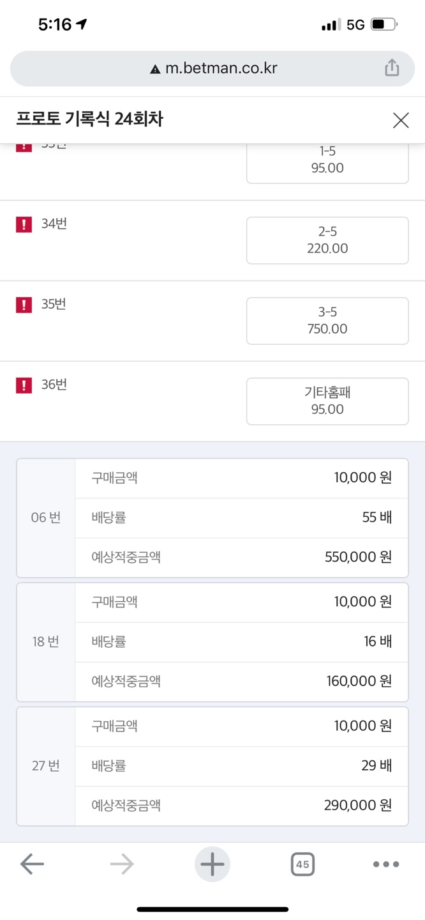The width and height of the screenshot is (425, 920).
Task: Open a new tab with plus icon
Action: [x=212, y=864]
